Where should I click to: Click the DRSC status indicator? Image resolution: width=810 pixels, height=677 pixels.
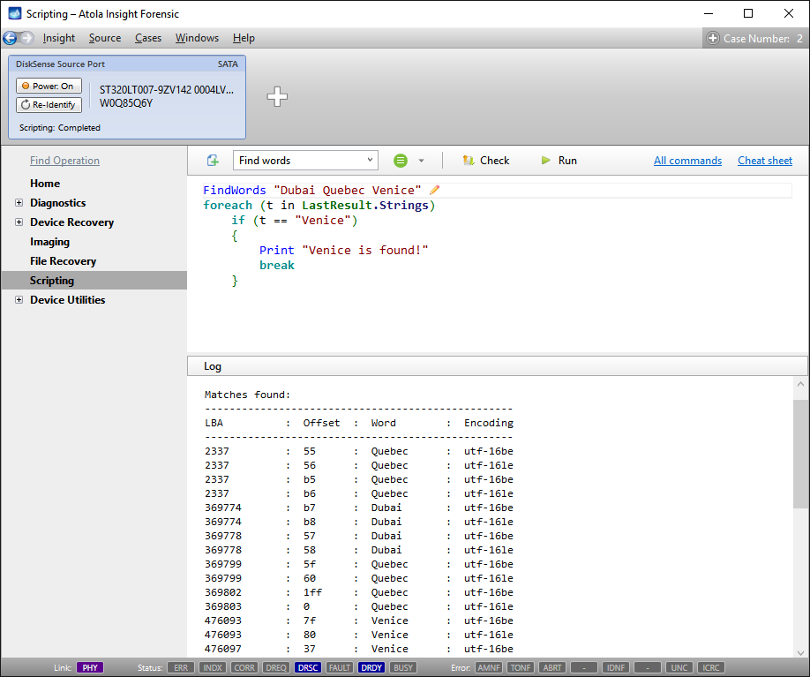(308, 667)
